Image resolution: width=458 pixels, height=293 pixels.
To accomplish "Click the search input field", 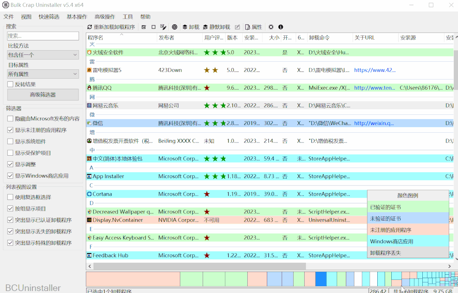I will [42, 36].
